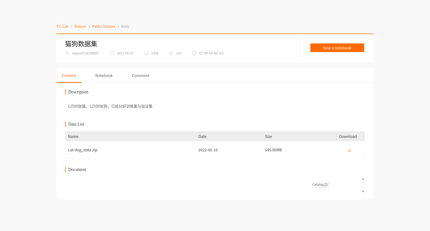Click the Date column header
Screen dimensions: 430x231
(202, 137)
